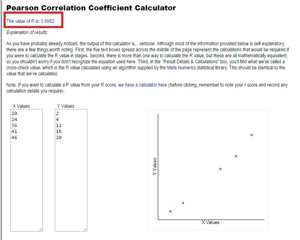Click the highlighted R value result text
The image size is (300, 240).
[x=31, y=21]
